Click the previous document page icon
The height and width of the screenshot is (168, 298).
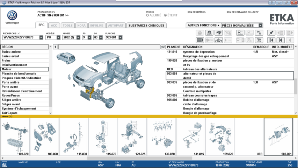[x=281, y=33]
